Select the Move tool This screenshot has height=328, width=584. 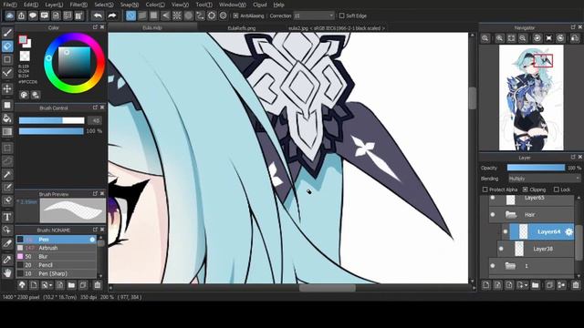(x=7, y=89)
